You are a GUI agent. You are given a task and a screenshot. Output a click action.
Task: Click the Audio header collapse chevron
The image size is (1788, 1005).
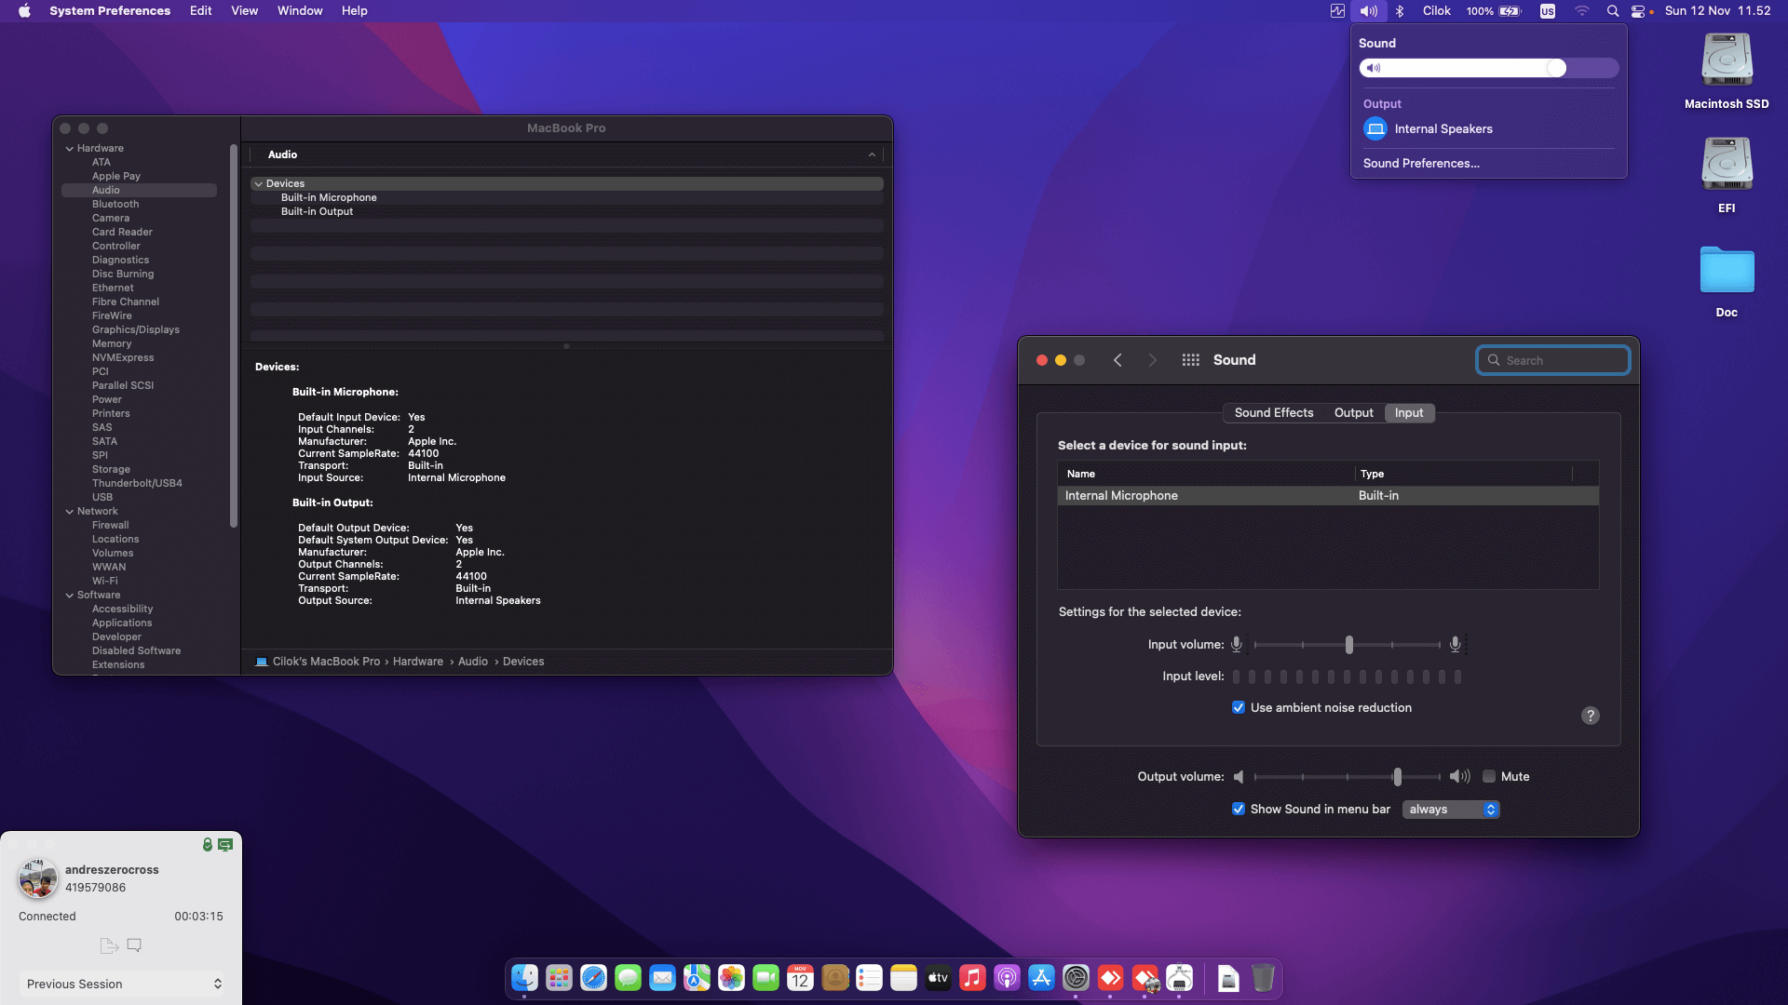[872, 154]
